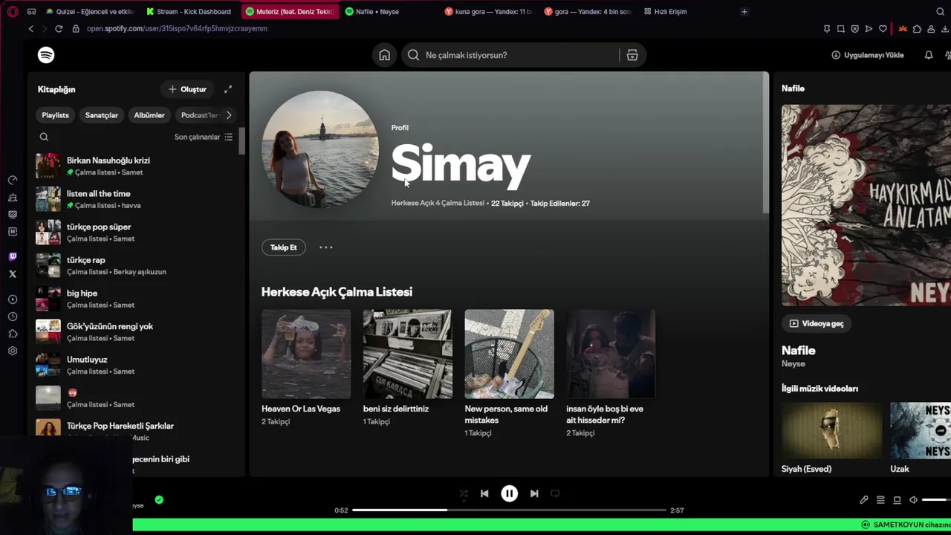The height and width of the screenshot is (535, 951).
Task: Switch to Nafile • Neyse browser tab
Action: pos(387,11)
